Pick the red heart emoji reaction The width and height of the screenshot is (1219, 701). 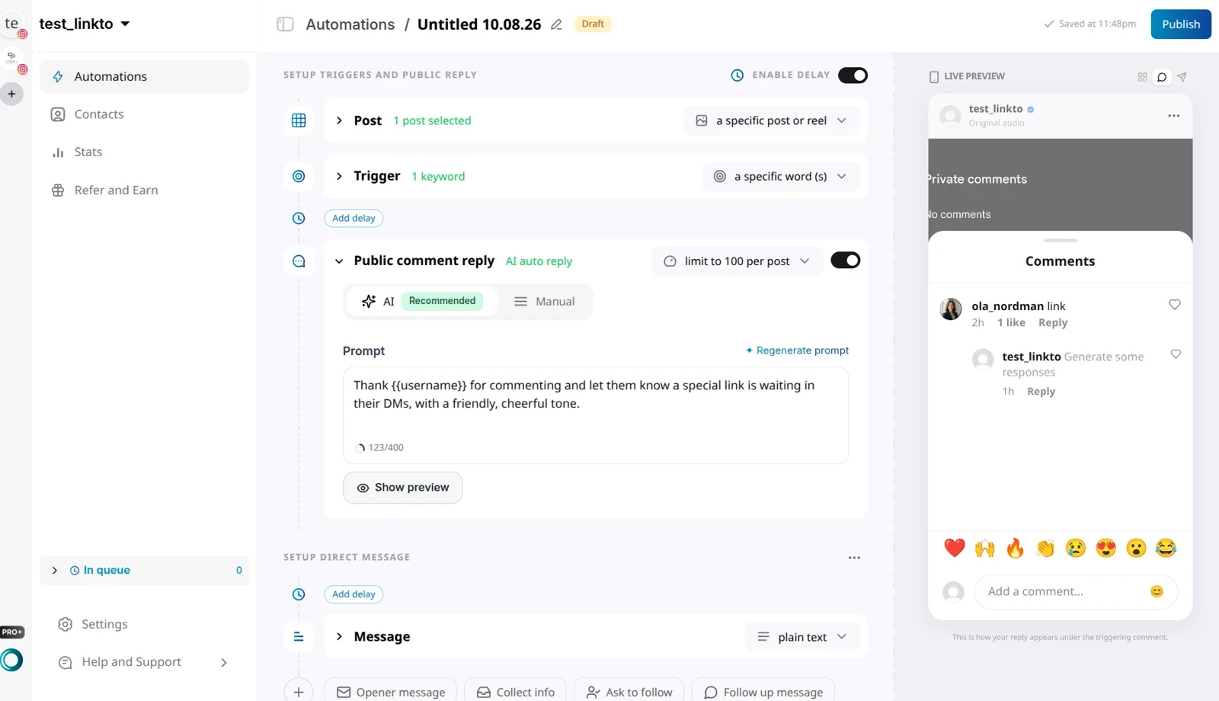tap(954, 548)
